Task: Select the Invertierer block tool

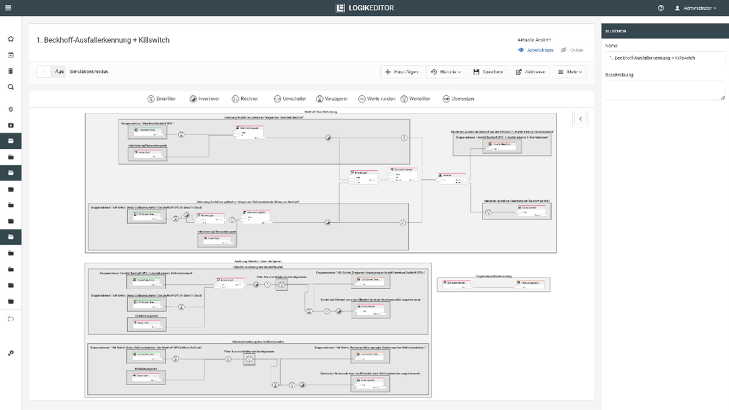Action: point(205,98)
